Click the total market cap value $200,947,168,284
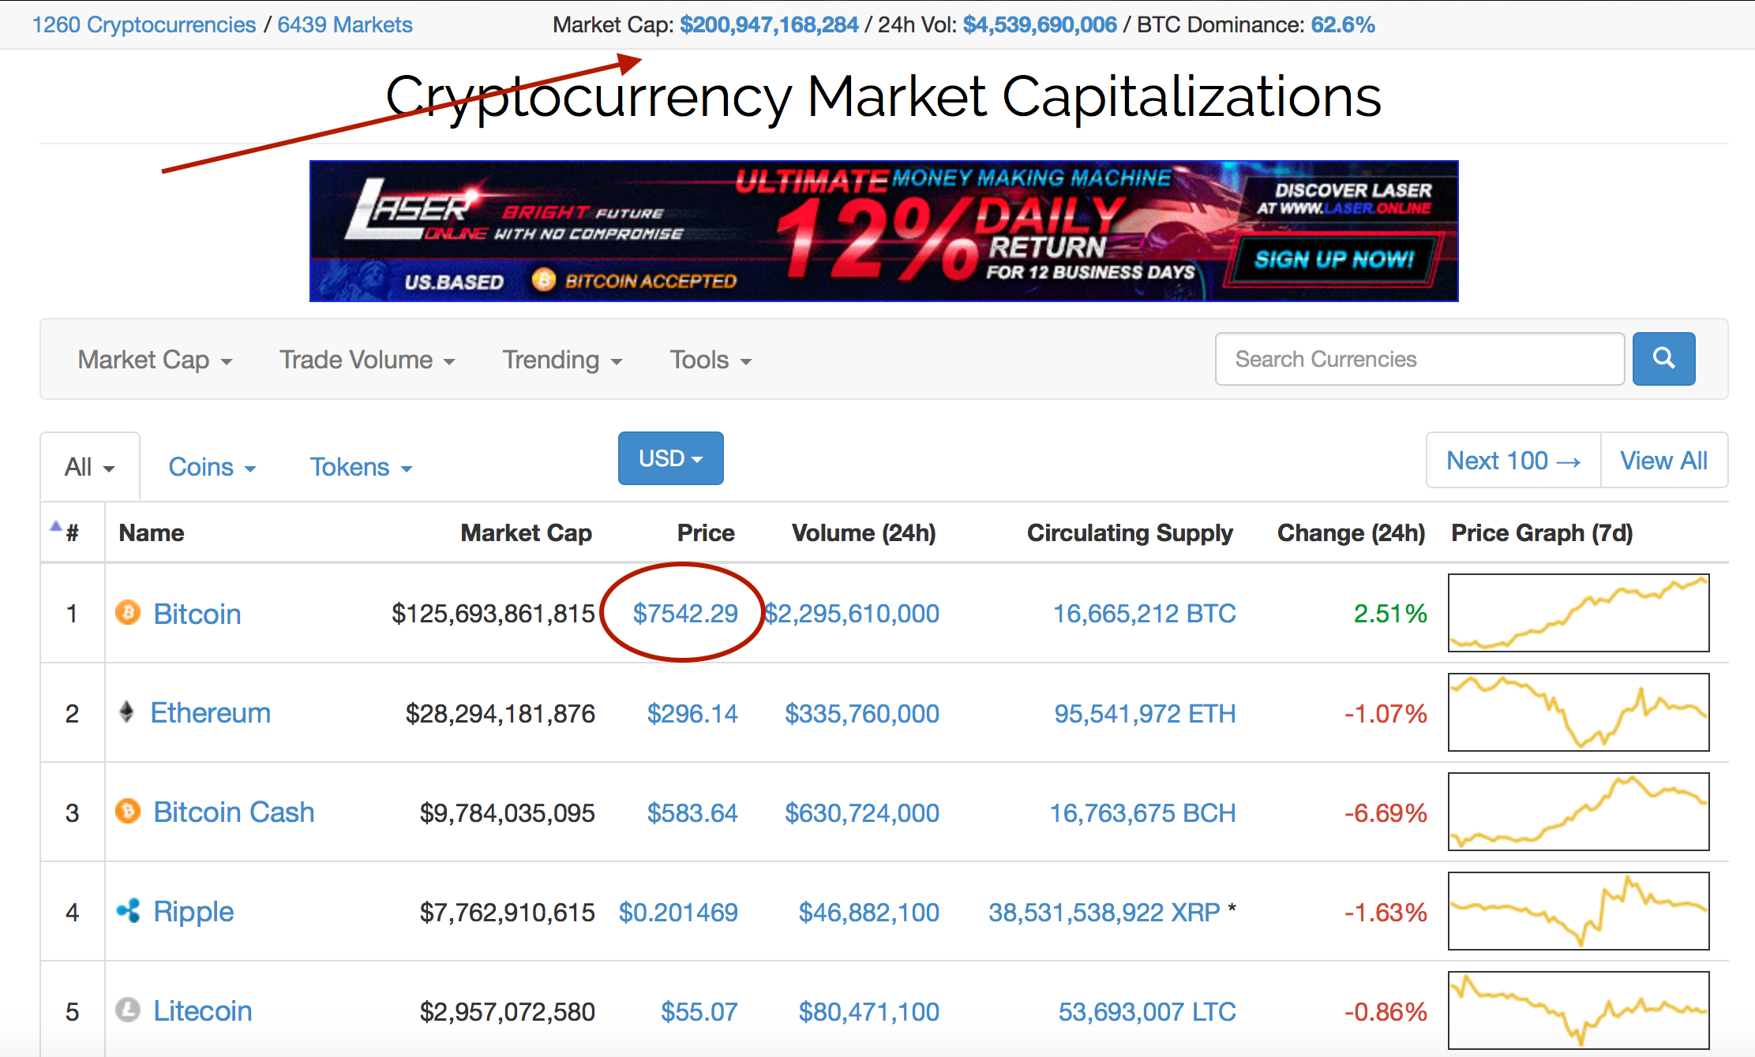 click(769, 24)
